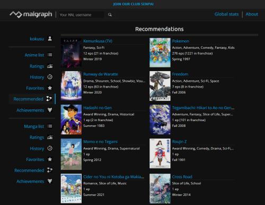Open Tegamibachi: Hikari to Ao no Gen link
The height and width of the screenshot is (205, 265).
pos(203,108)
